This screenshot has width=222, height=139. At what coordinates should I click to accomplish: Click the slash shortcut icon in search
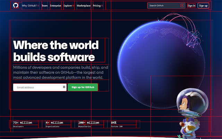[182, 6]
